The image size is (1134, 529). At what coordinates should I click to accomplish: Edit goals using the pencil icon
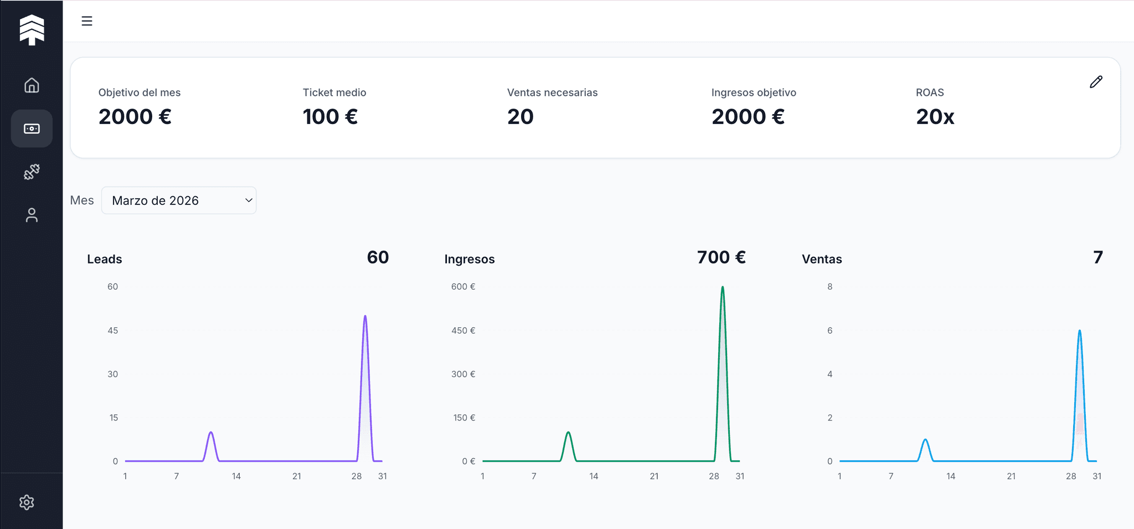pos(1096,81)
